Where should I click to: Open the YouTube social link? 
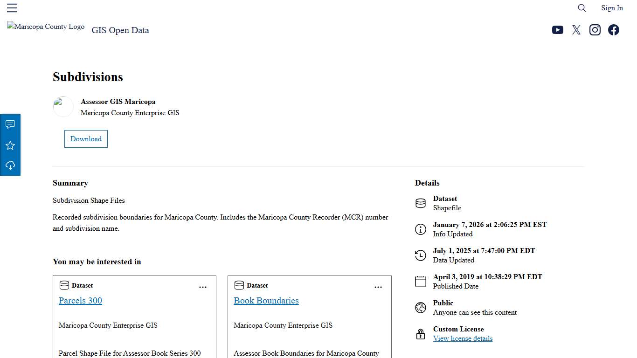point(557,30)
